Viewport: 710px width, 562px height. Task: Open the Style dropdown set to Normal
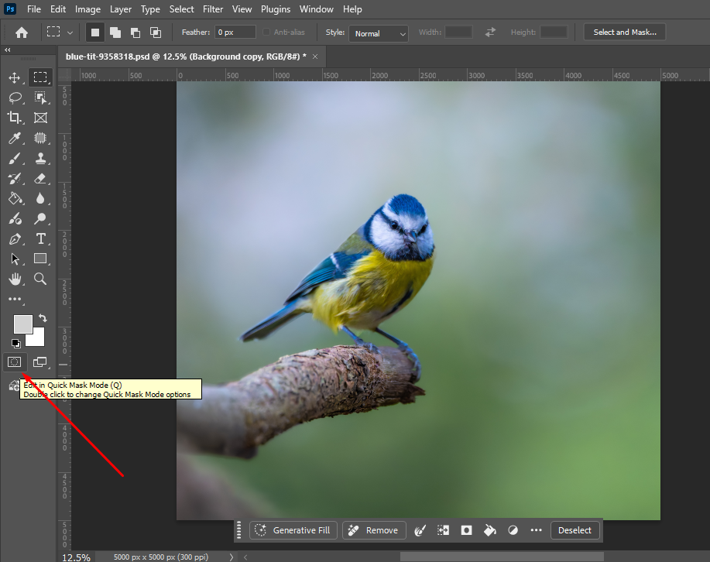378,33
